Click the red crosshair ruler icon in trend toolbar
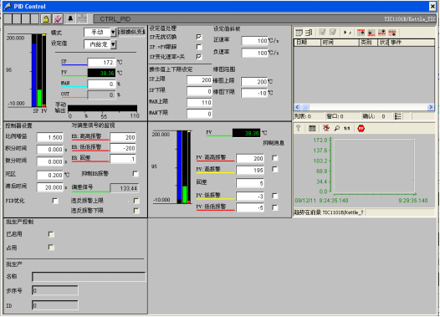The width and height of the screenshot is (440, 317). (326, 128)
